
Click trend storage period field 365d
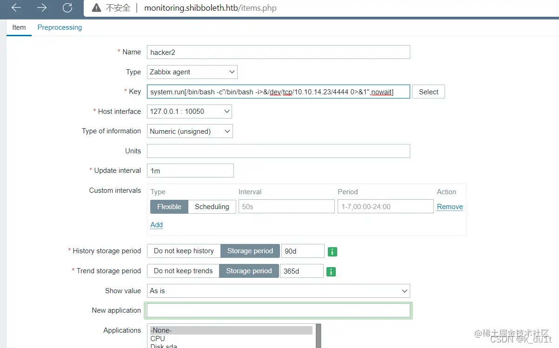[301, 271]
